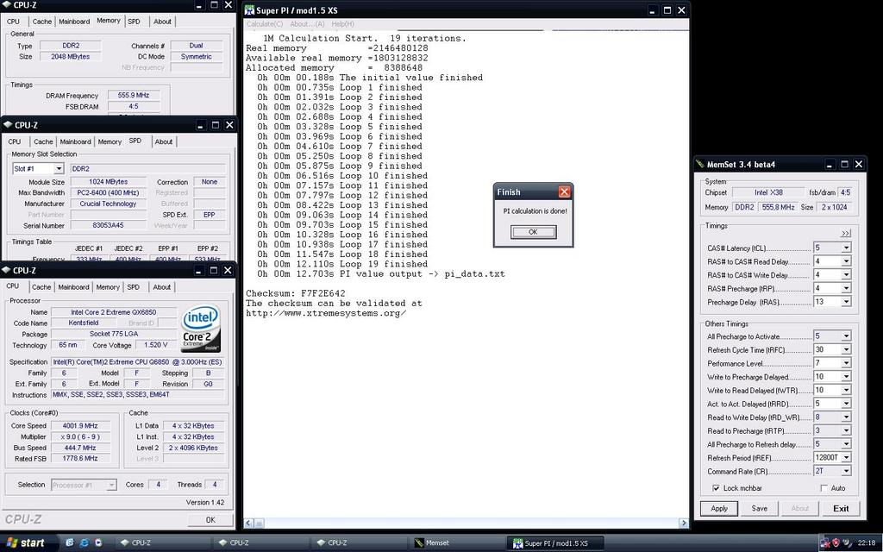Open the All Precharge to Activate dropdown
The image size is (883, 552).
(846, 336)
